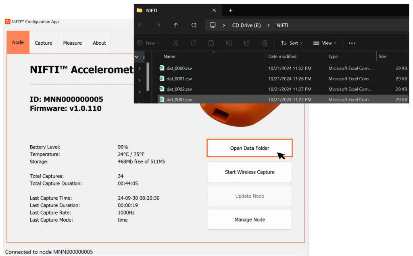Click the Rename icon in File Explorer toolbar
The width and height of the screenshot is (413, 256).
229,43
